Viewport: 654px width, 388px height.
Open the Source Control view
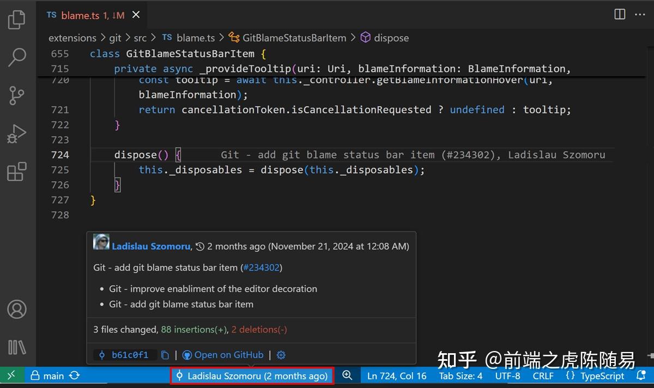pyautogui.click(x=17, y=95)
